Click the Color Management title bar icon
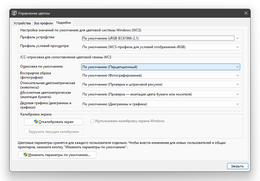 tap(14, 13)
